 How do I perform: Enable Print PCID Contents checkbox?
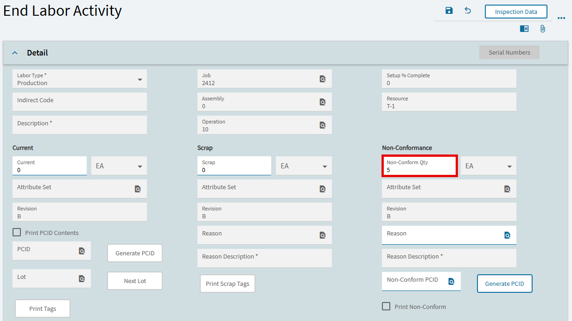17,233
